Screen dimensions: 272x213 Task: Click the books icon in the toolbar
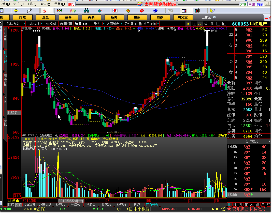pos(197,11)
